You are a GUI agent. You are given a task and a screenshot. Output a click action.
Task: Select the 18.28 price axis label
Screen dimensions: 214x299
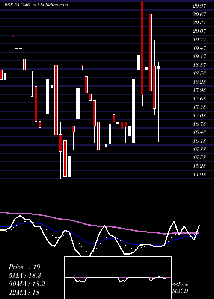pos(199,82)
